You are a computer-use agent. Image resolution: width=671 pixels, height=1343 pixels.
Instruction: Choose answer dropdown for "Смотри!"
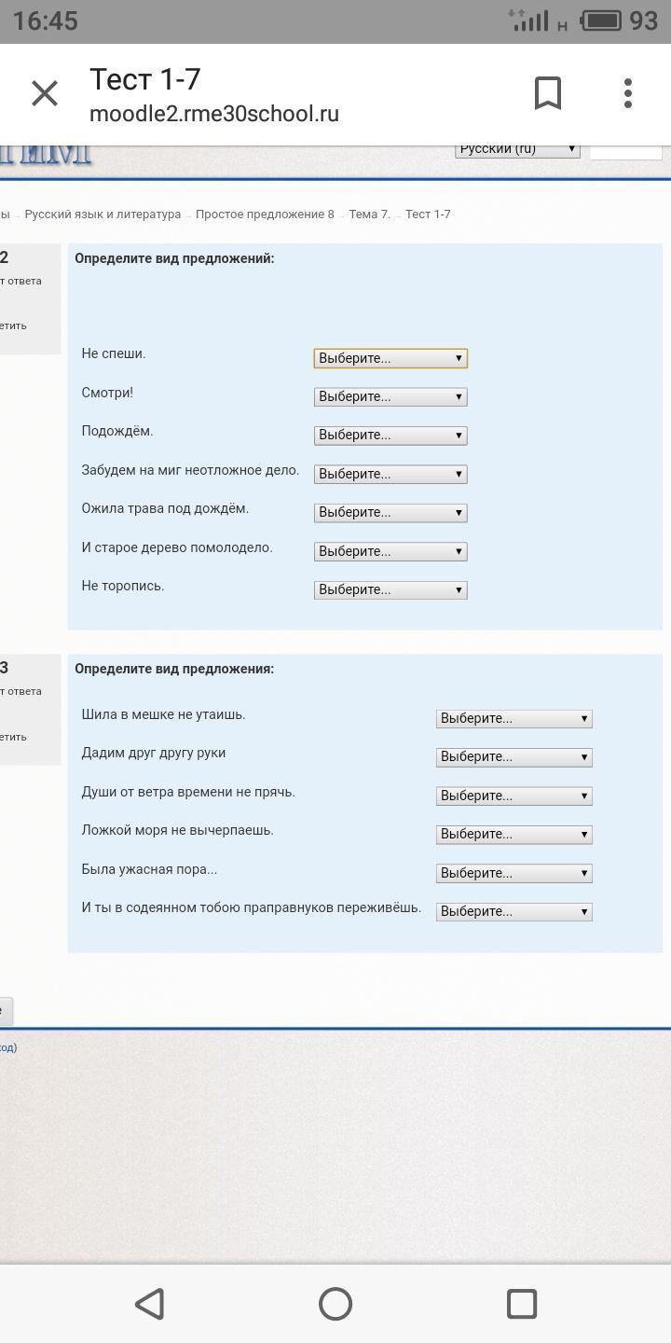(x=390, y=397)
